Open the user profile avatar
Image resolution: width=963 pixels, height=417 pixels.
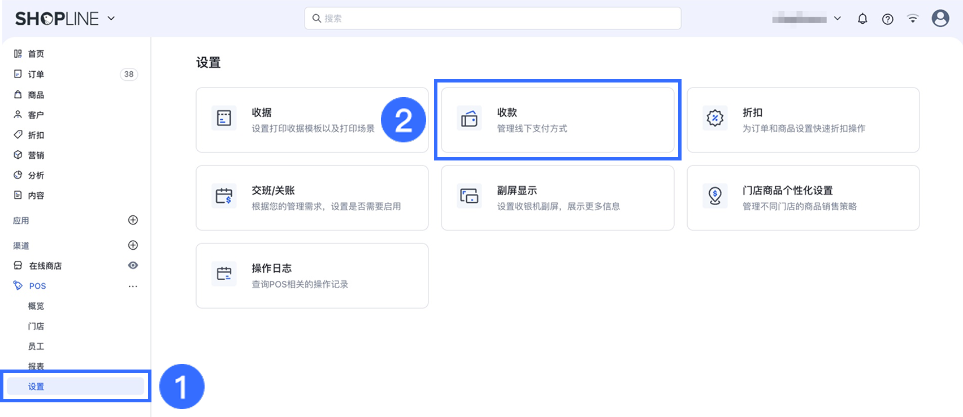[x=940, y=19]
